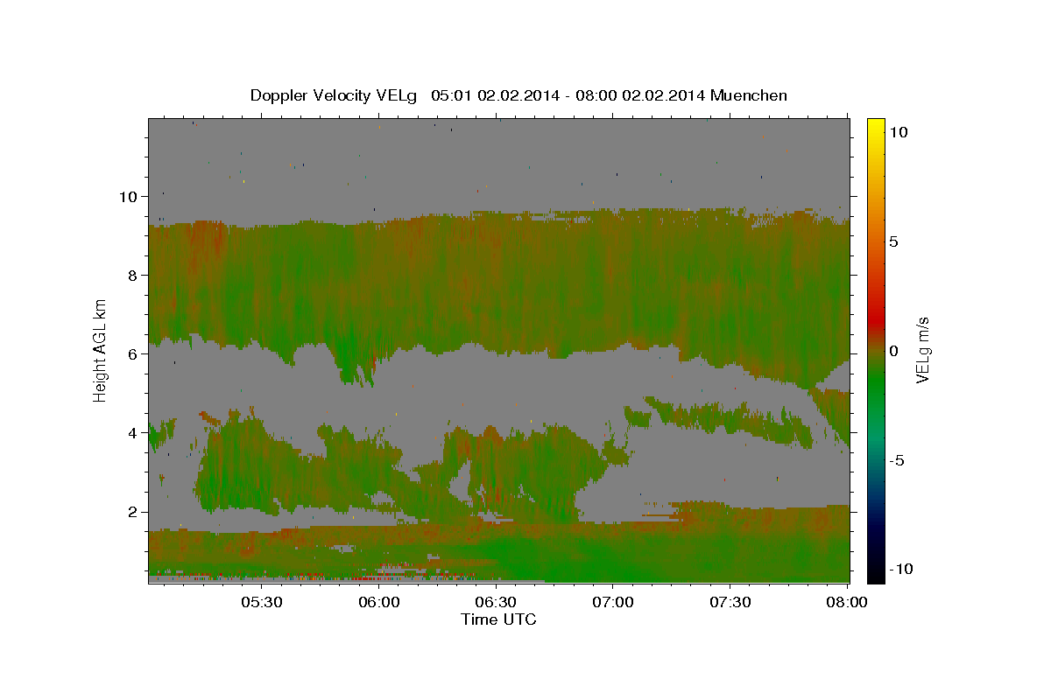Click the 06:30 time tick label

[495, 602]
